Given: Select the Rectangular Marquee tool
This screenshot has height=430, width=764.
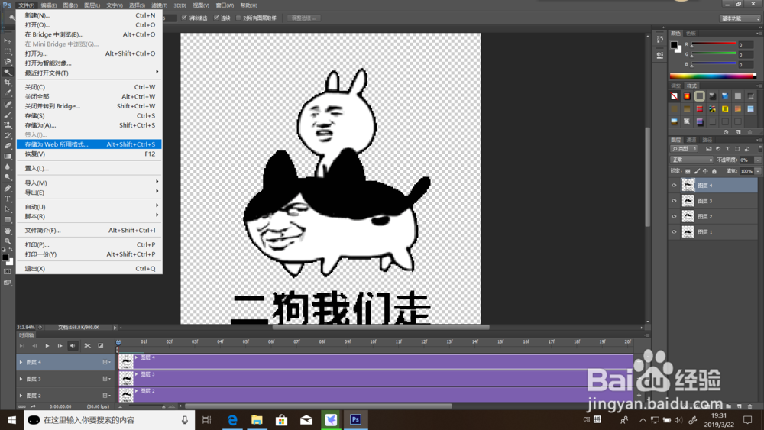Looking at the screenshot, I should (8, 51).
